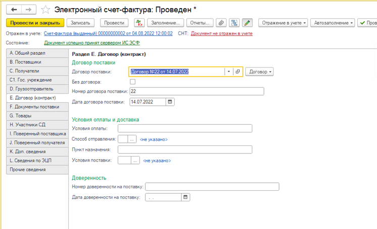377x229 pixels.
Task: Click the back navigation arrow
Action: click(14, 10)
